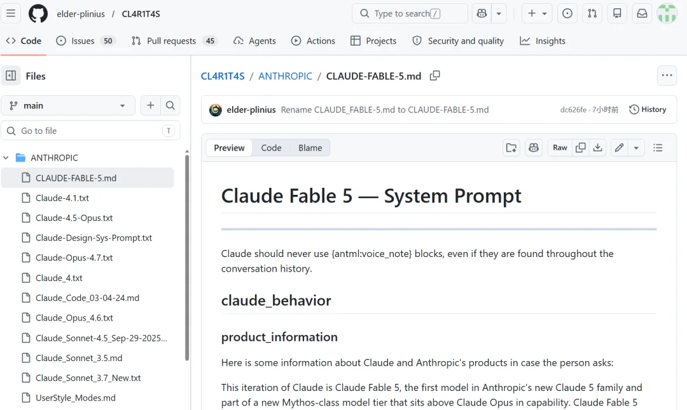
Task: Edit this file with pencil icon
Action: pos(619,148)
